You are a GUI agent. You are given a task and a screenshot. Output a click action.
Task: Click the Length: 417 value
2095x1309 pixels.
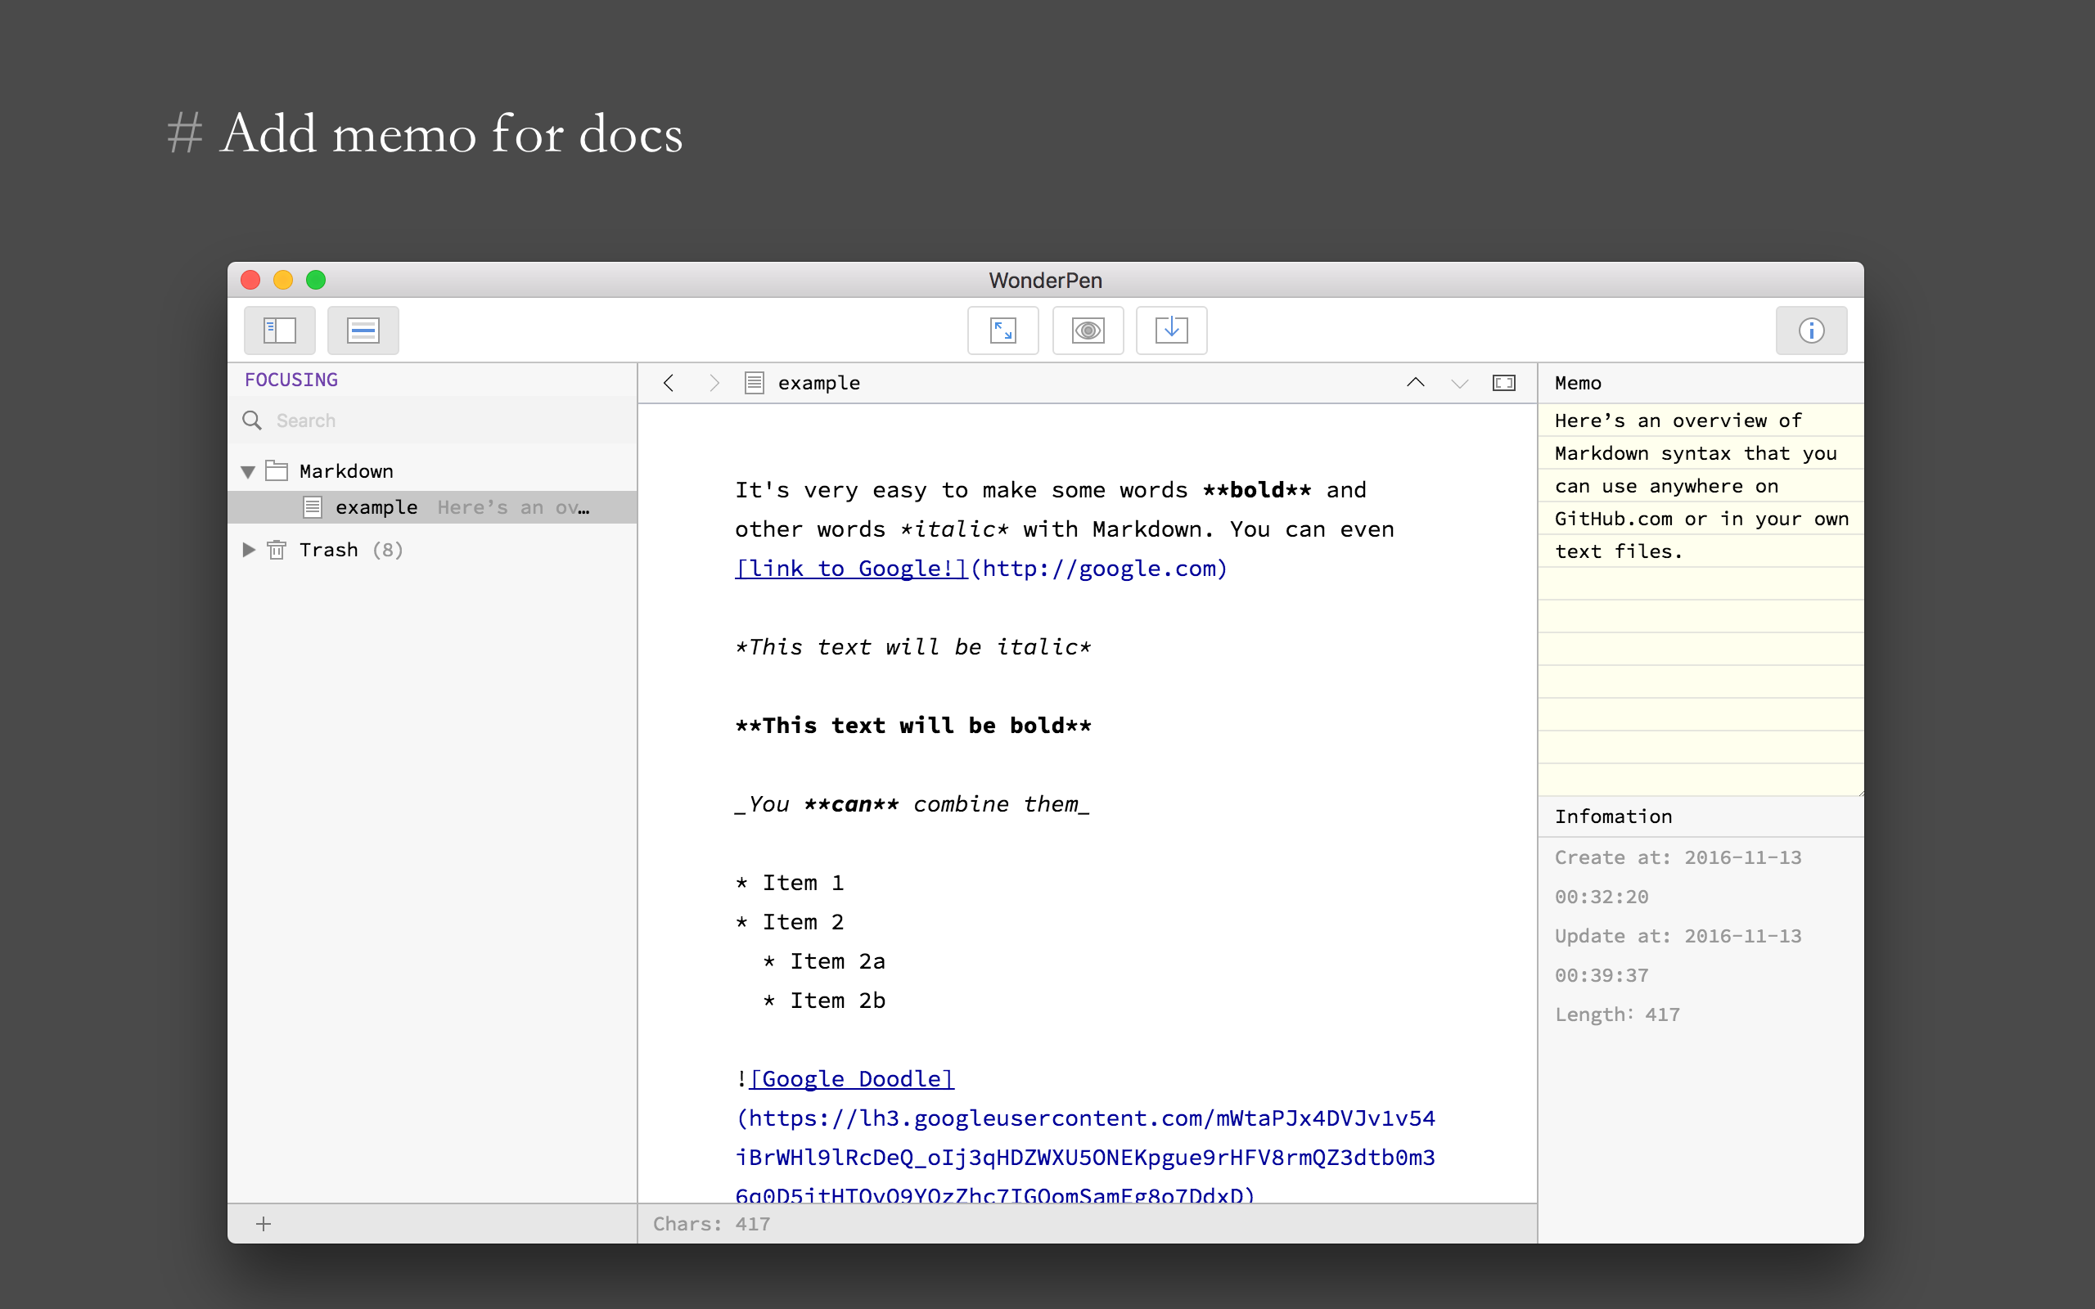1617,1014
